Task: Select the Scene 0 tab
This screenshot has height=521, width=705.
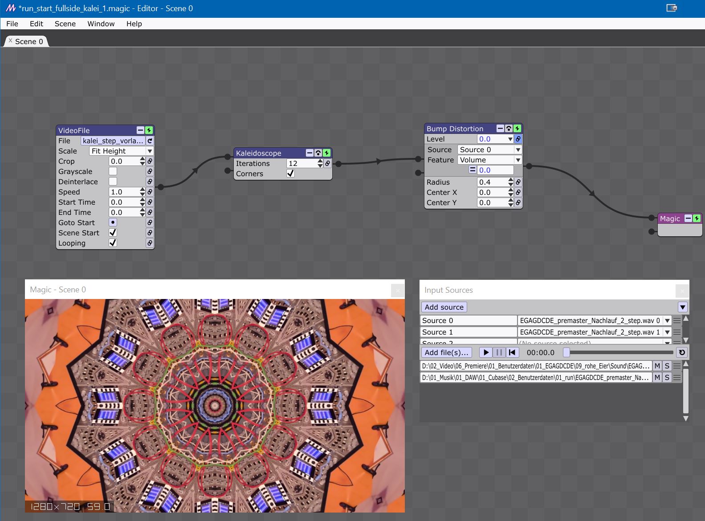Action: pyautogui.click(x=27, y=41)
